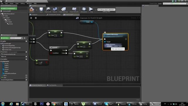Open the Windows Start menu
Viewport: 188px width, 106px height.
pyautogui.click(x=3, y=104)
